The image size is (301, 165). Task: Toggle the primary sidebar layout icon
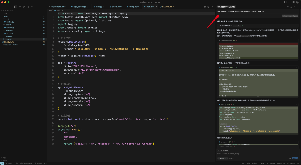point(285,2)
